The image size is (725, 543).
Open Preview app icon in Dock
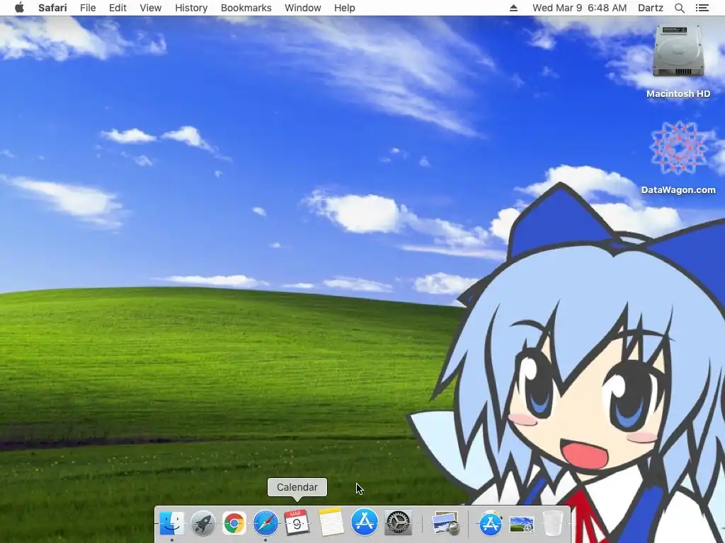(x=445, y=524)
